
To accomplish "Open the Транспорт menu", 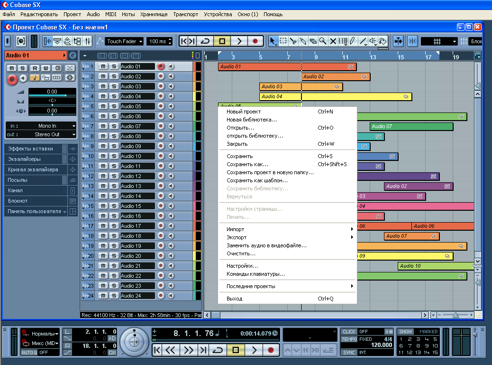I will 186,14.
